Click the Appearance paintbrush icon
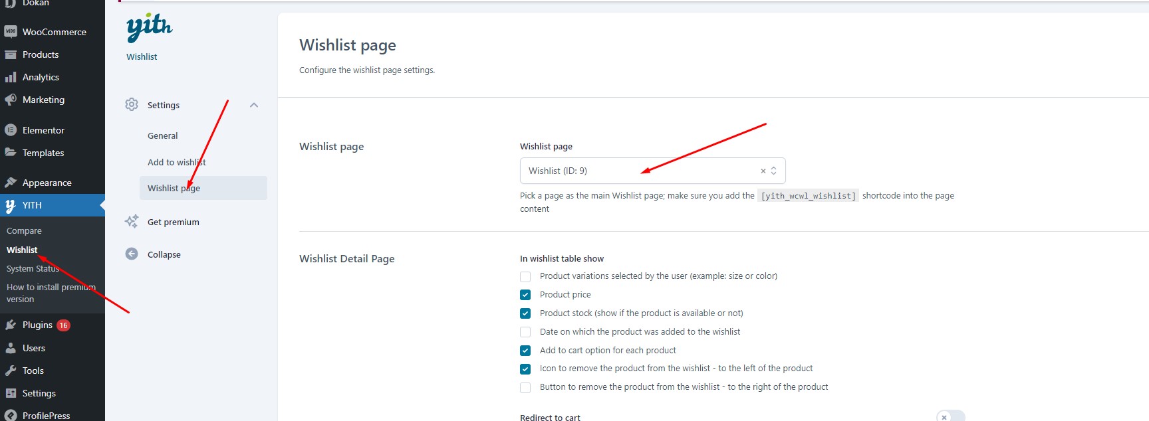This screenshot has width=1149, height=421. [11, 182]
